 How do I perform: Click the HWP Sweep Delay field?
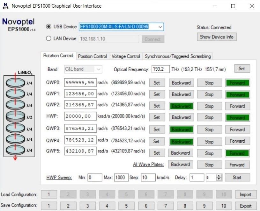[197, 178]
